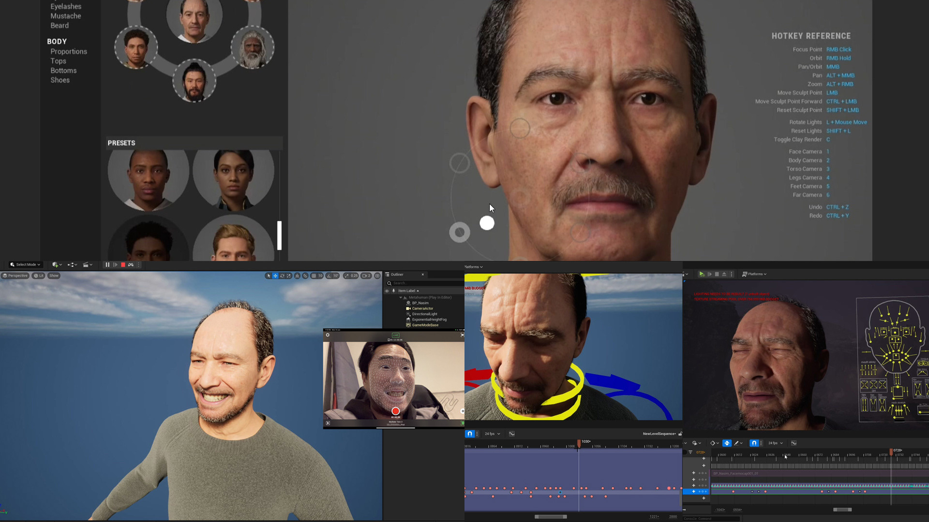Click the red record button in phone preview
929x522 pixels.
(395, 411)
